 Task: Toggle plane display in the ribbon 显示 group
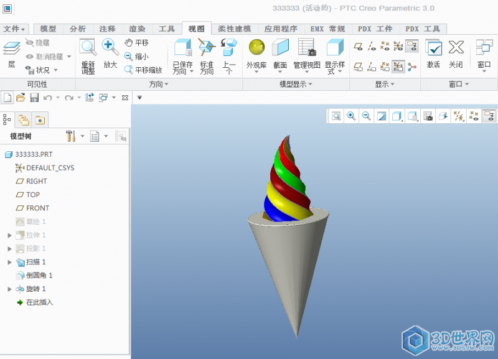[359, 46]
